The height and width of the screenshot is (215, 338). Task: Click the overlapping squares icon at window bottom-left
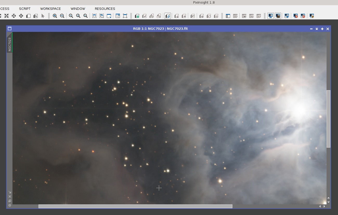(x=10, y=201)
